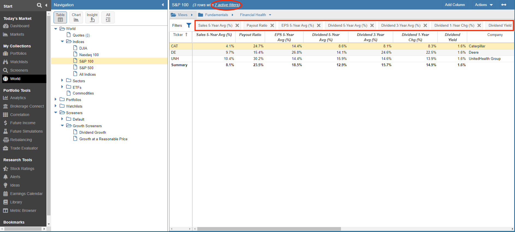
Task: Open the Fundamentals breadcrumb menu
Action: tap(216, 15)
